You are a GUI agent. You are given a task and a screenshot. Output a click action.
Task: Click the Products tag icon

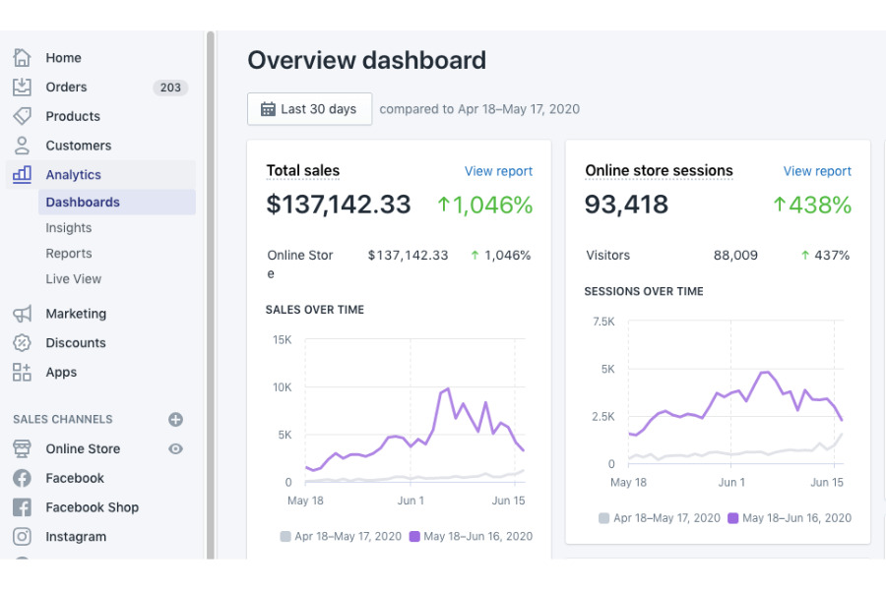tap(22, 116)
